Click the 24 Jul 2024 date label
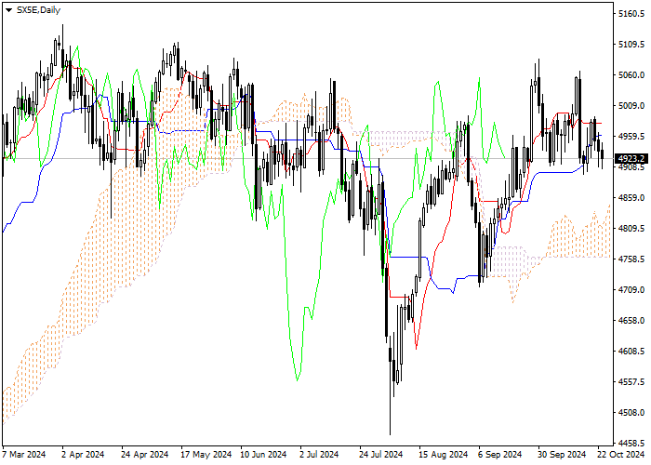 (381, 455)
